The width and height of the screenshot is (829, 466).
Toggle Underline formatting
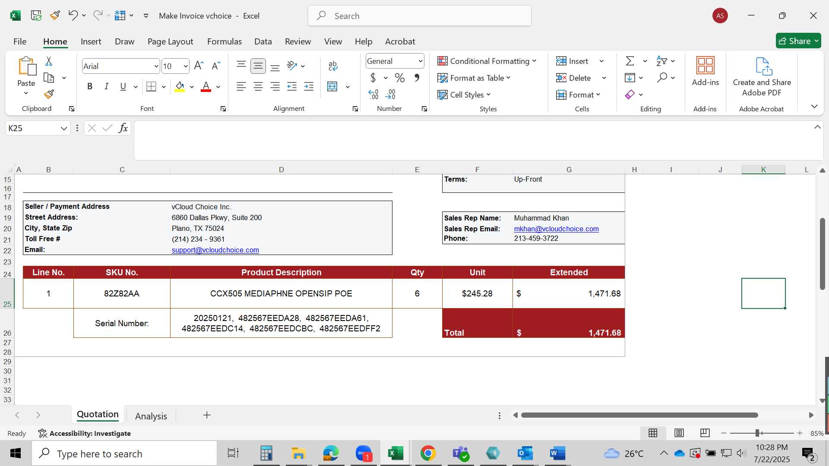pyautogui.click(x=123, y=86)
